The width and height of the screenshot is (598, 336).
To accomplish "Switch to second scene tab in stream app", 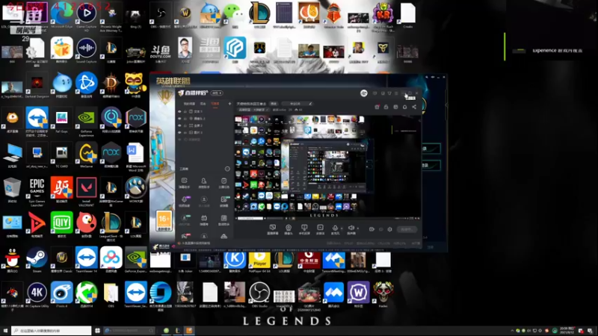I will click(203, 104).
